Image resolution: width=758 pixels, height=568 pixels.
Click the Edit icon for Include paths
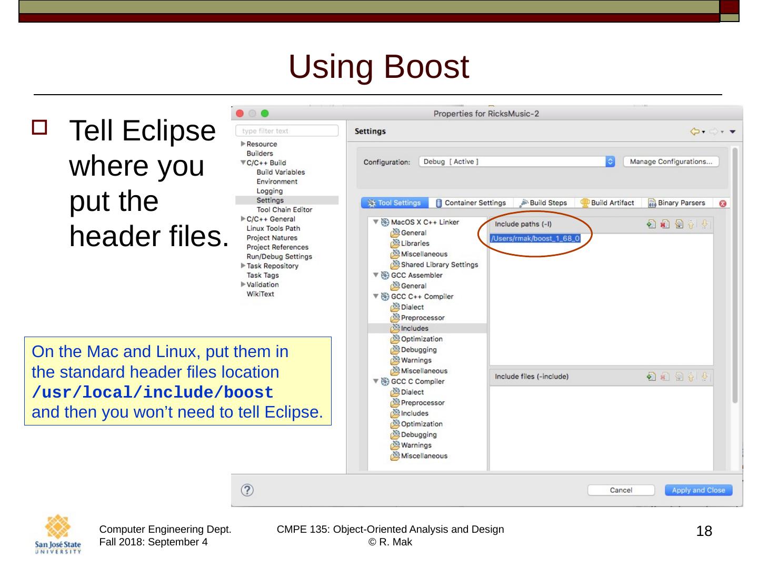(x=679, y=225)
